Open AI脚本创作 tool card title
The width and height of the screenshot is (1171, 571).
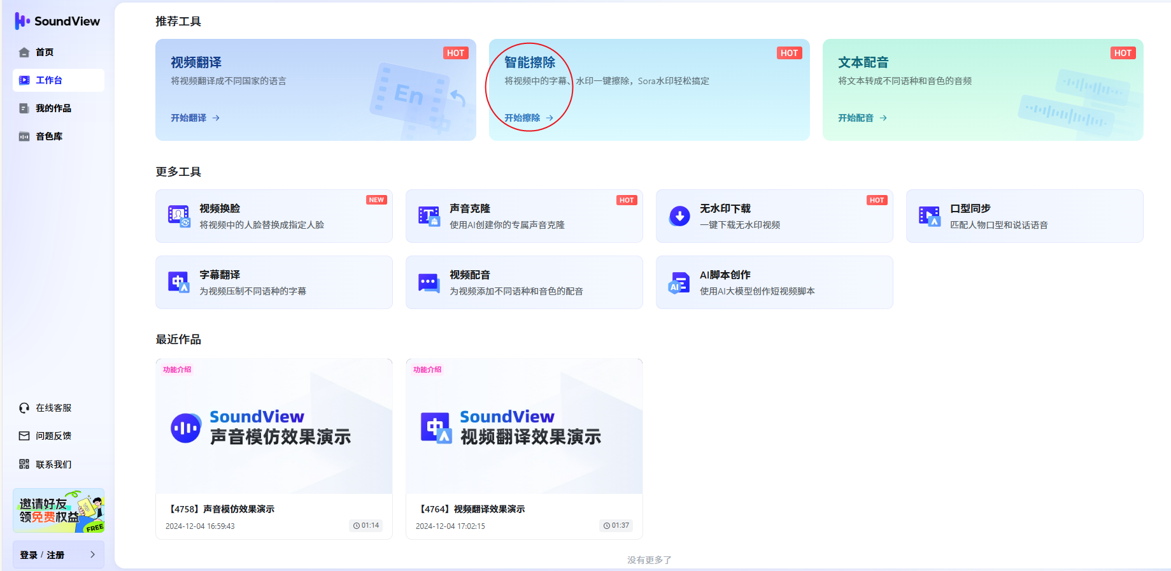tap(725, 275)
